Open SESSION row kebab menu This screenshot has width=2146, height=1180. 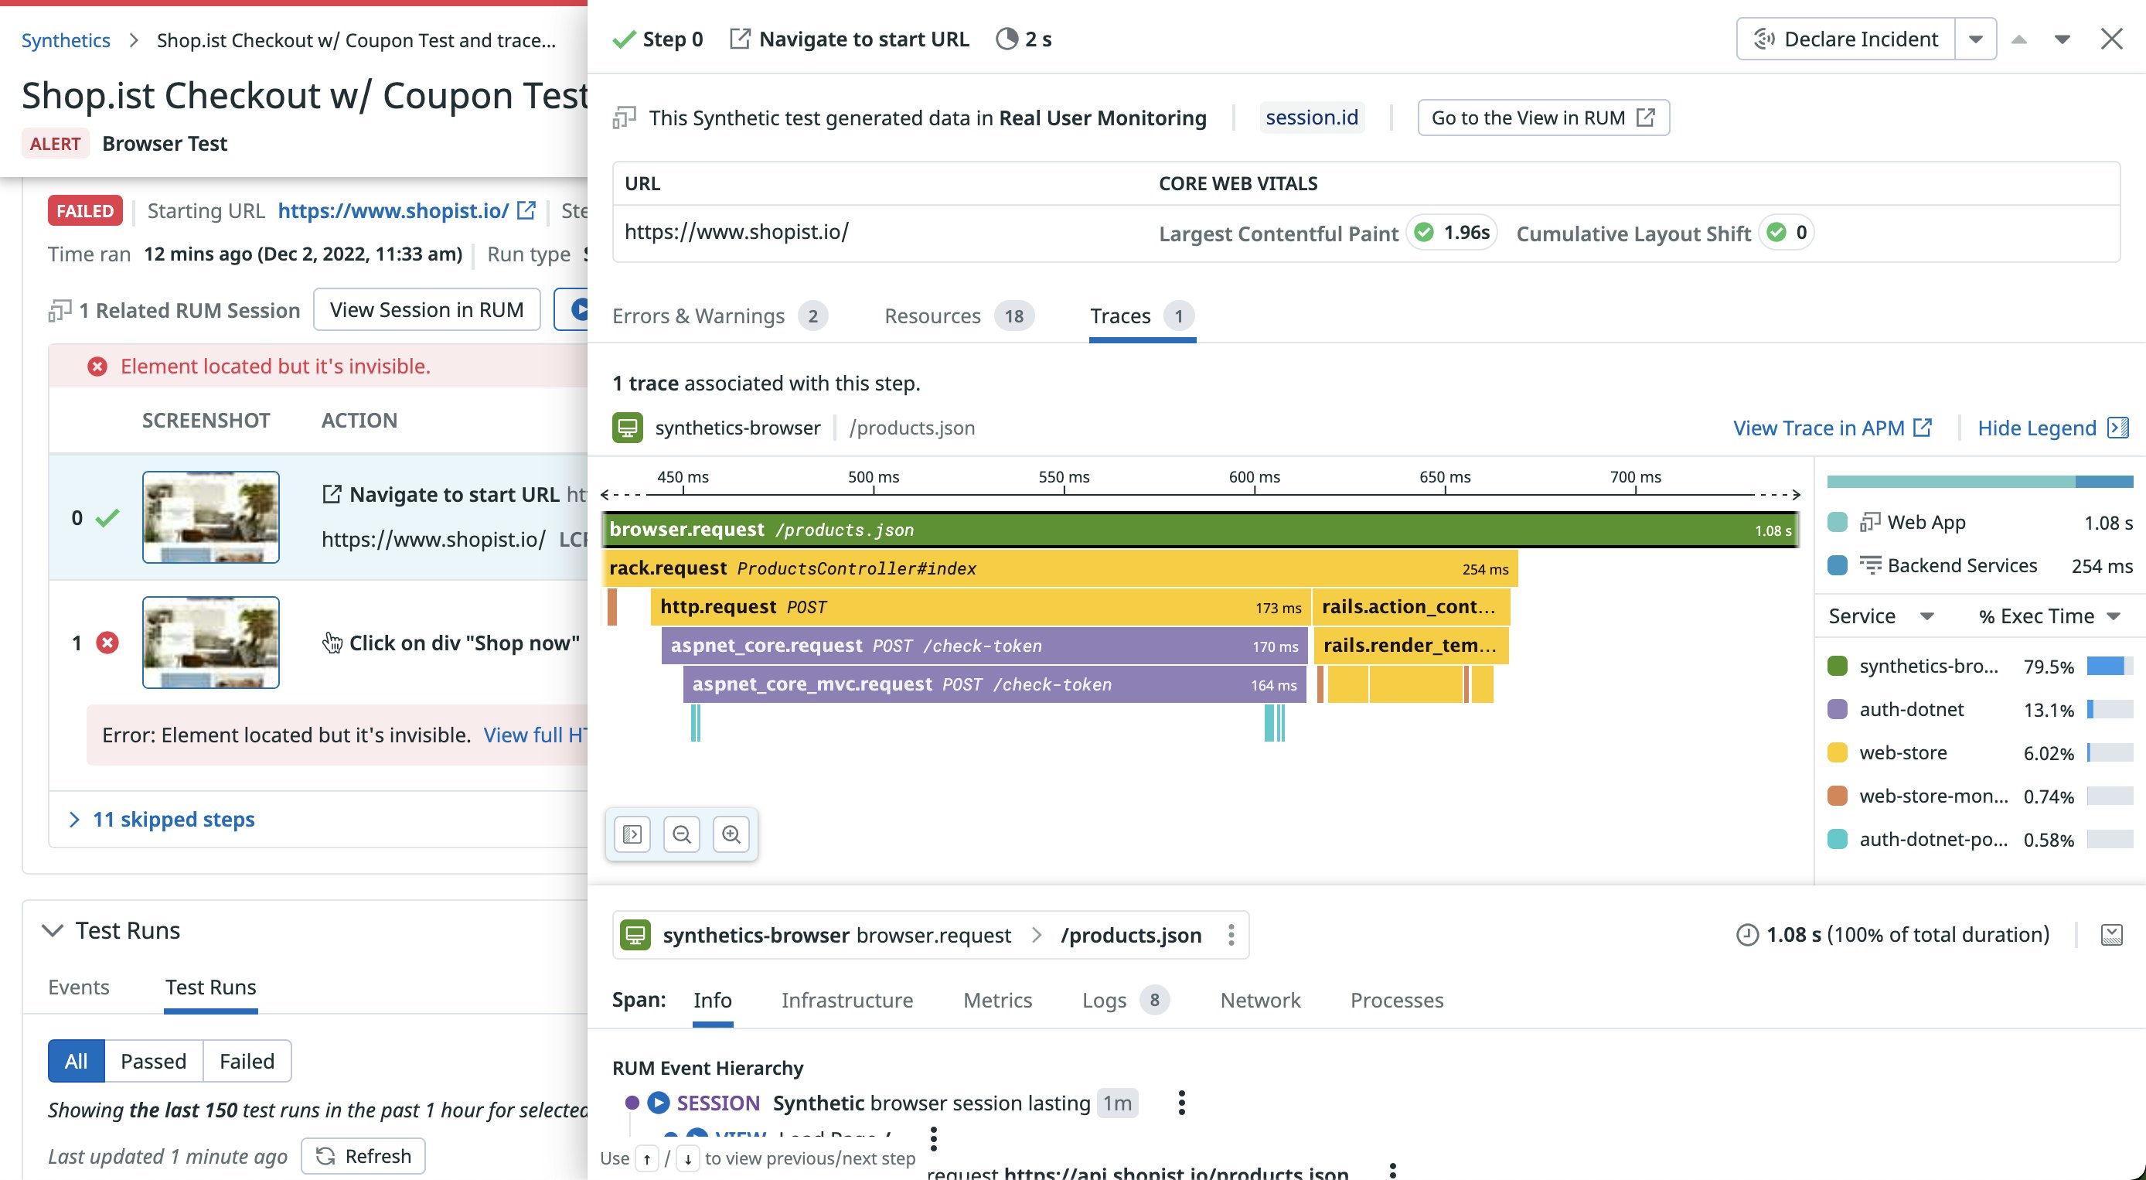(1181, 1103)
